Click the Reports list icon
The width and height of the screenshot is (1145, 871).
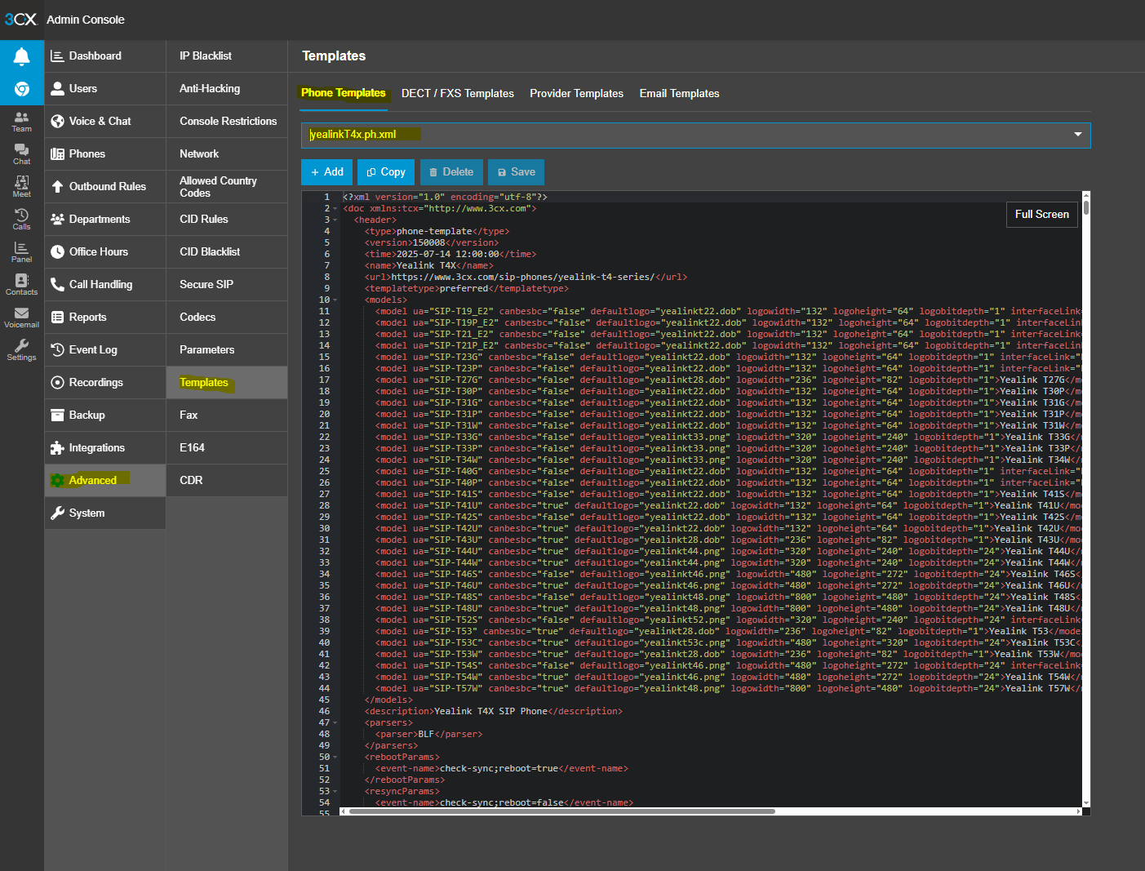click(57, 317)
